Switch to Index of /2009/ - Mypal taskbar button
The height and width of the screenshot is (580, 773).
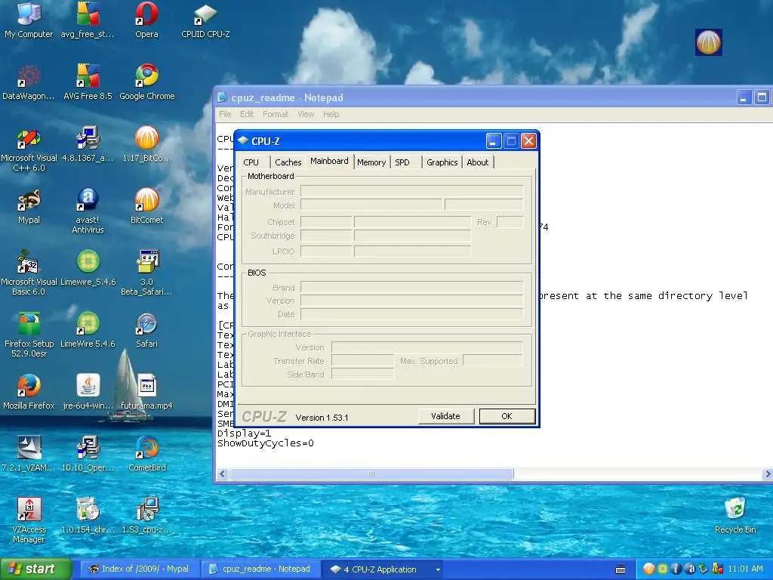click(x=139, y=569)
